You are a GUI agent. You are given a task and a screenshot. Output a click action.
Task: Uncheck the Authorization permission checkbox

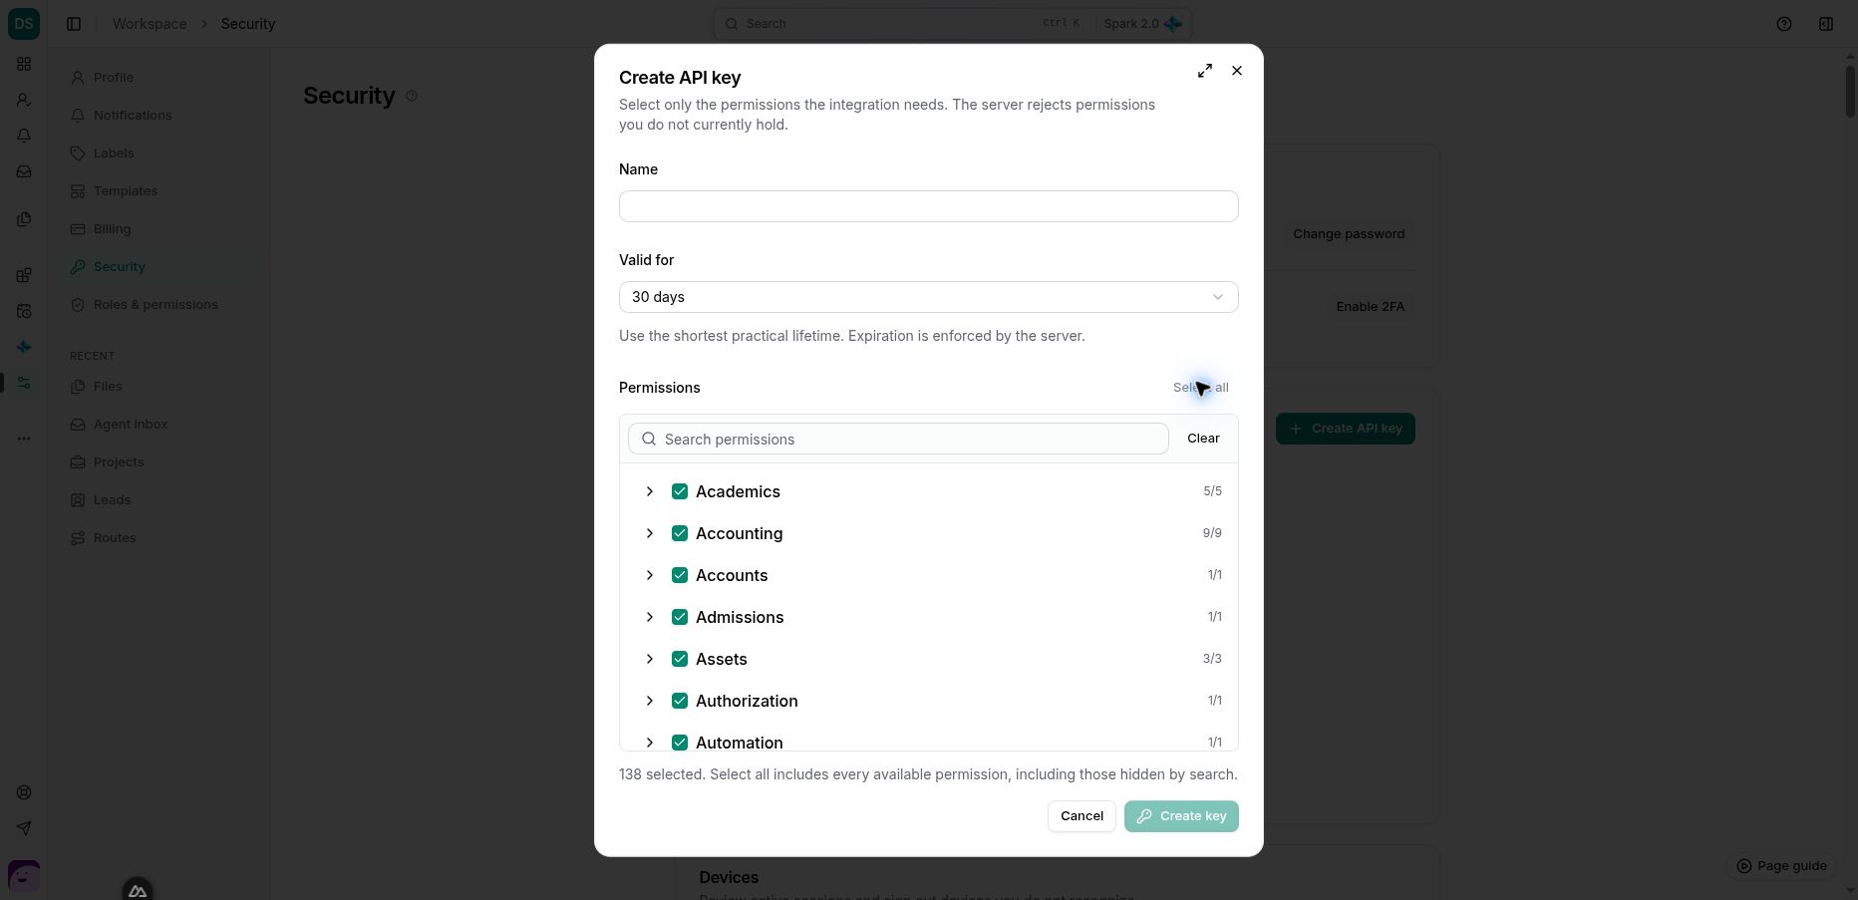(x=680, y=701)
